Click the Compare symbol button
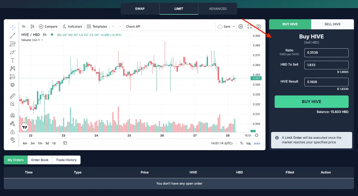This screenshot has height=196, width=358. pyautogui.click(x=48, y=27)
